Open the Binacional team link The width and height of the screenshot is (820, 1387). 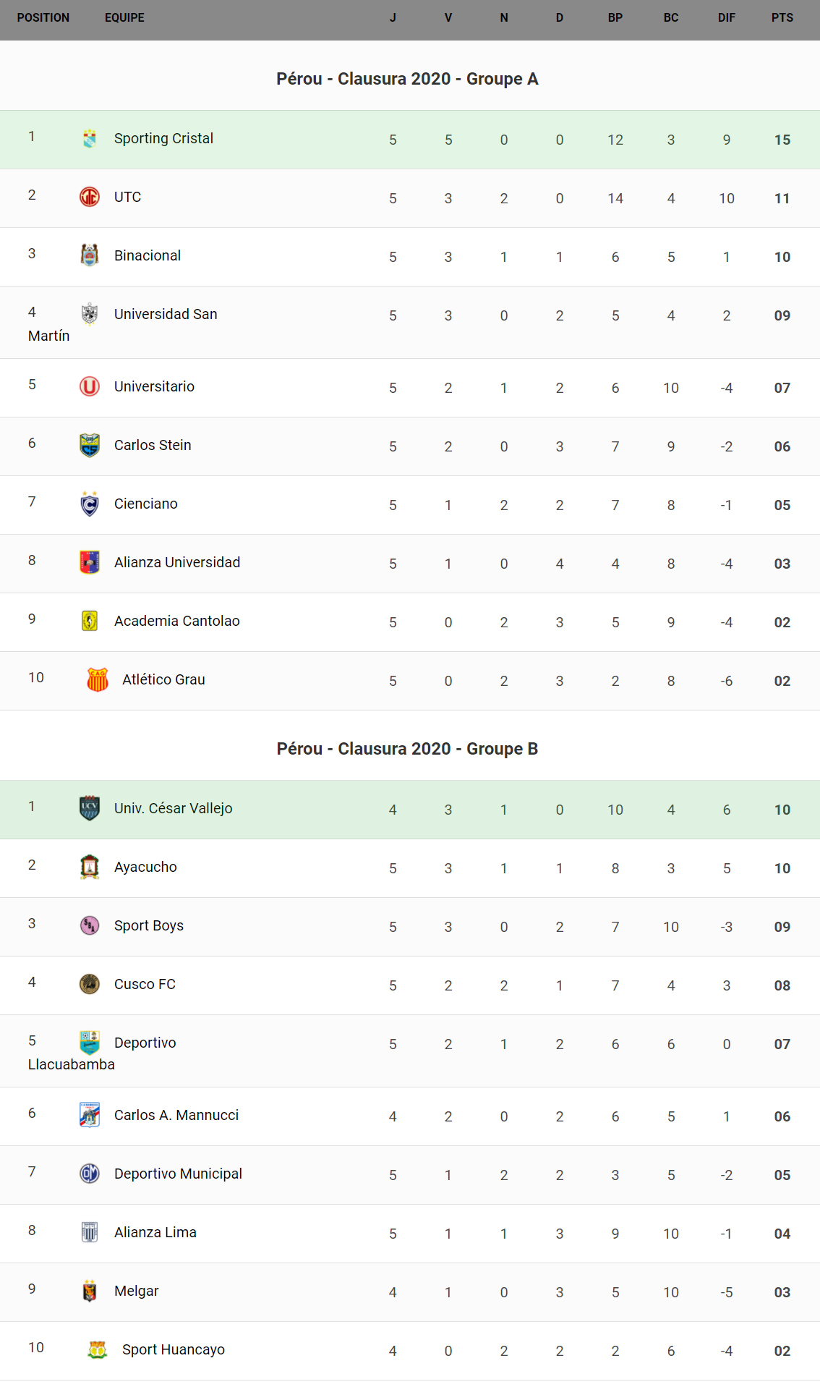148,255
